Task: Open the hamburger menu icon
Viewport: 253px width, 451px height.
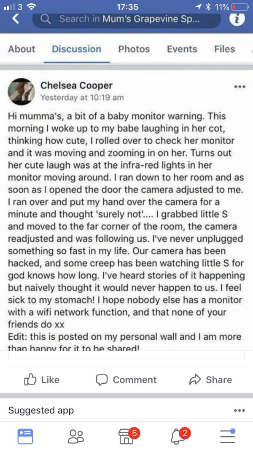Action: click(228, 436)
